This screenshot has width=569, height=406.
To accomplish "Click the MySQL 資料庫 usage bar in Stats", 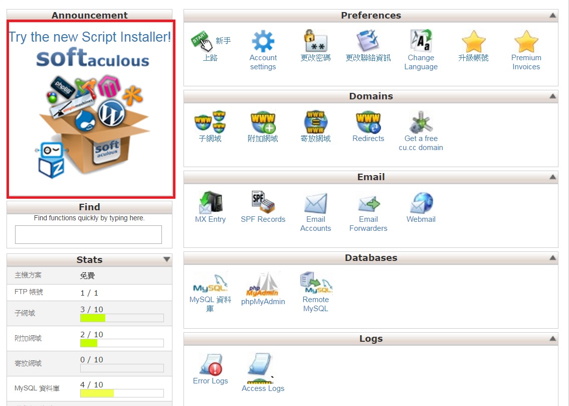I will point(122,393).
